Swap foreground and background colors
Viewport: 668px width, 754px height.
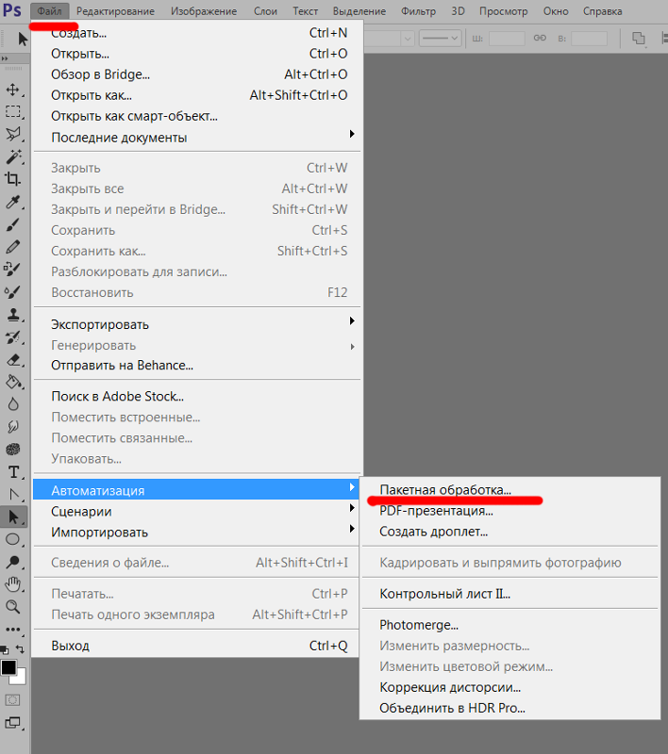[20, 649]
